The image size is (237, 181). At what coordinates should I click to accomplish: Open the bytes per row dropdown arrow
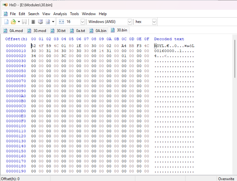pos(82,22)
